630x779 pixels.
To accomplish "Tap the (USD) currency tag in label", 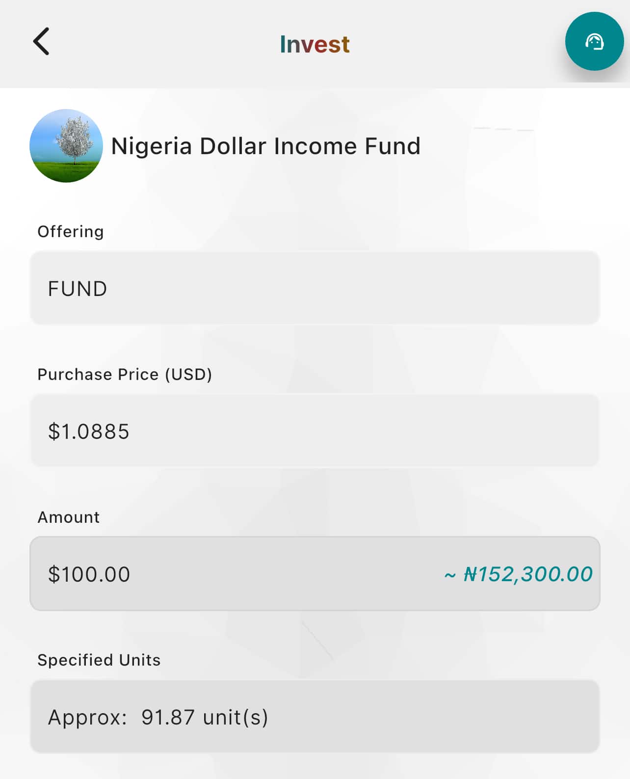I will point(188,375).
